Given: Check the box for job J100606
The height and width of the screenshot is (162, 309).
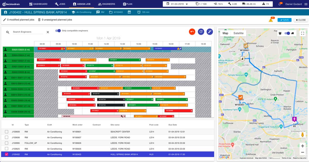Looking at the screenshot, I should point(6,138).
